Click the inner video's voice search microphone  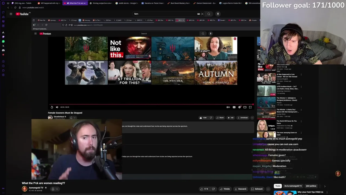point(211,34)
